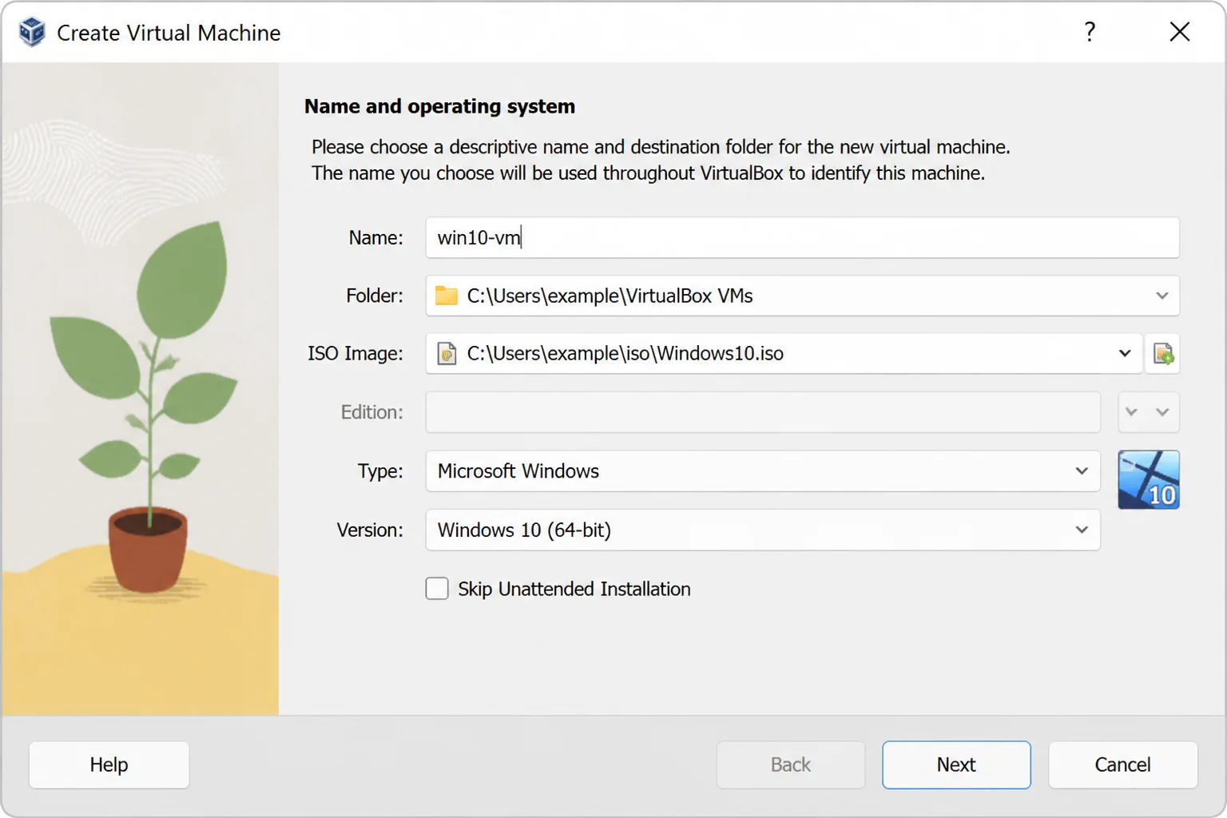Image resolution: width=1227 pixels, height=818 pixels.
Task: Click the Name: label
Action: [375, 237]
